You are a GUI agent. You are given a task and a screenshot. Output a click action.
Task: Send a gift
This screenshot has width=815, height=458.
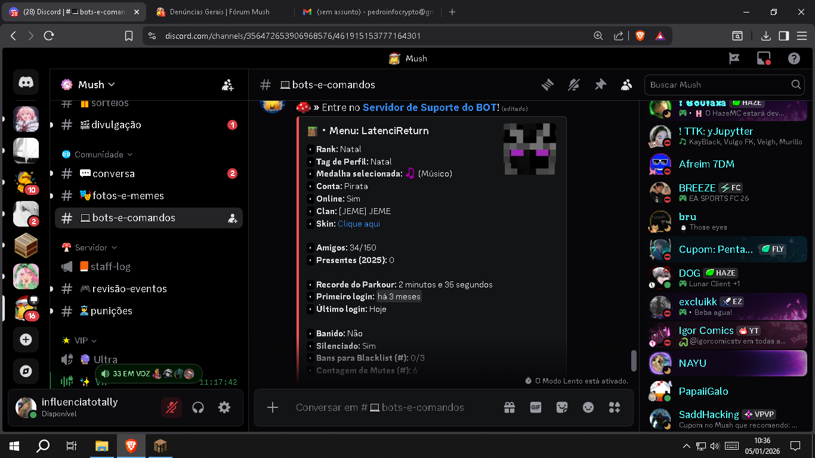pos(509,407)
